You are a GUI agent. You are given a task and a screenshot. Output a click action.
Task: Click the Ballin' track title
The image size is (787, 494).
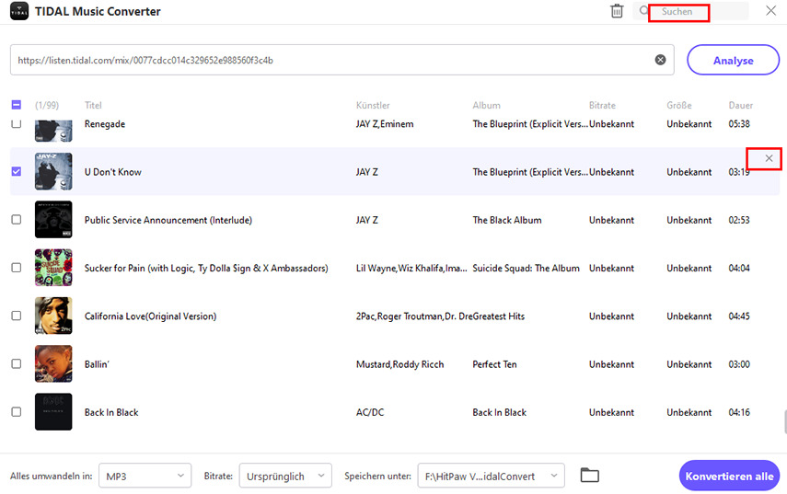tap(97, 364)
